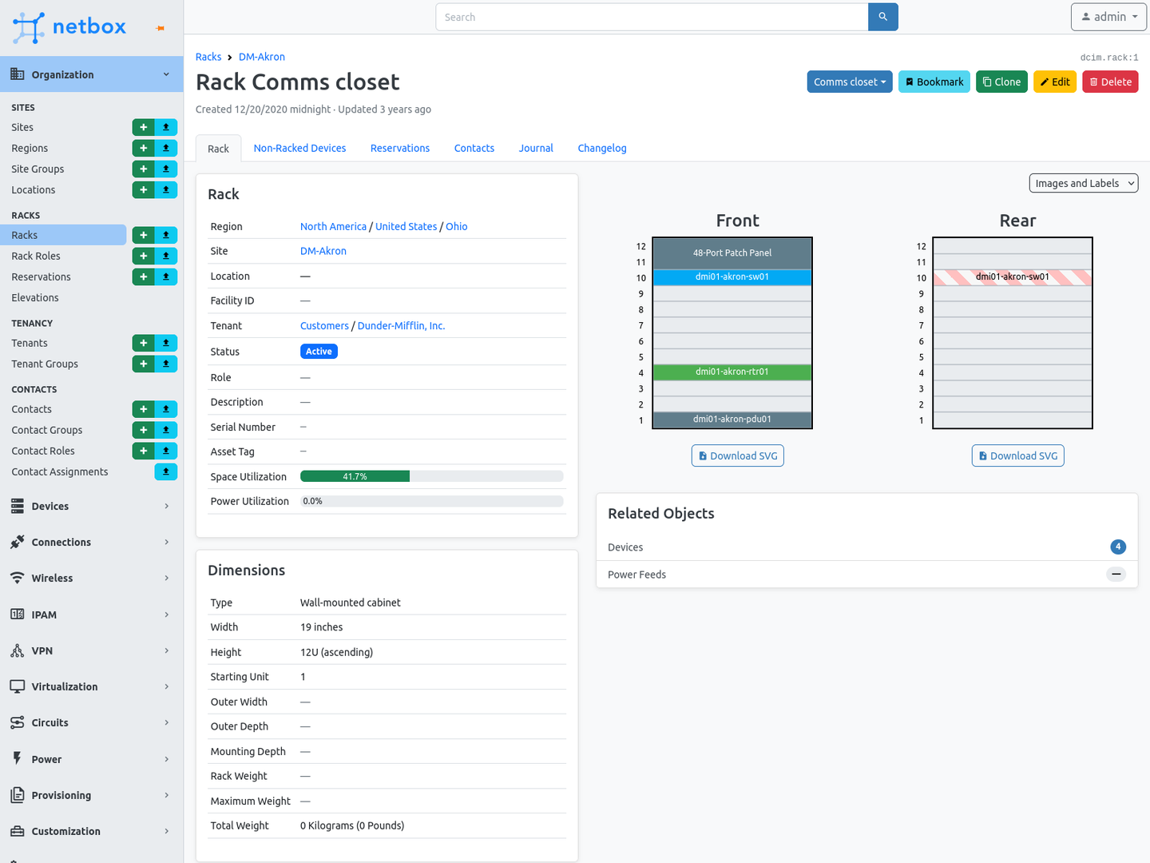Click the orange pin sidebar icon
The width and height of the screenshot is (1150, 863).
click(161, 28)
